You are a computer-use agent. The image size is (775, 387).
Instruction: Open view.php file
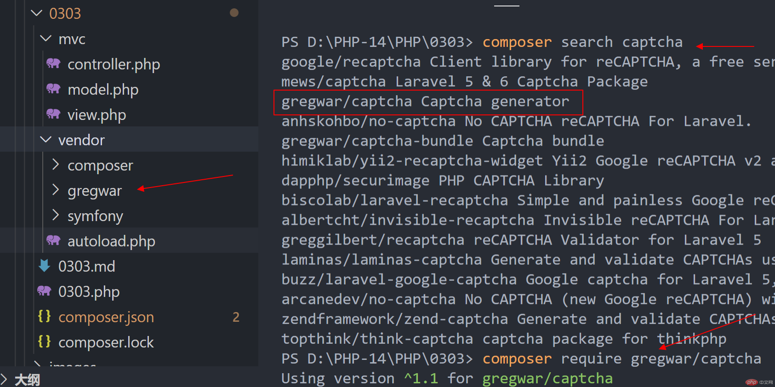click(x=97, y=115)
